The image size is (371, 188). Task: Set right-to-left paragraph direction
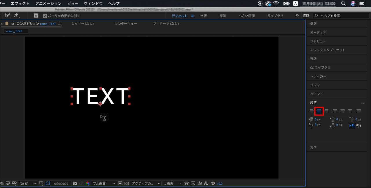click(359, 126)
